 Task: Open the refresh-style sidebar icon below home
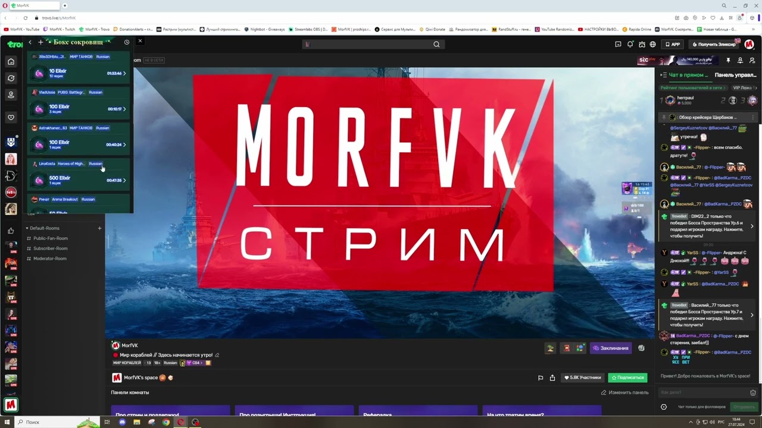(x=11, y=78)
